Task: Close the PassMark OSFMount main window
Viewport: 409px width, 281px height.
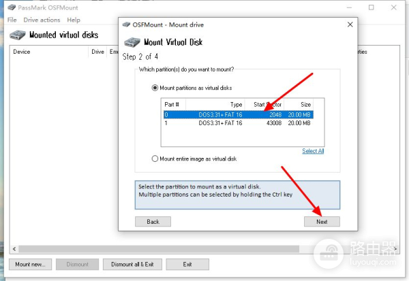Action: point(394,7)
